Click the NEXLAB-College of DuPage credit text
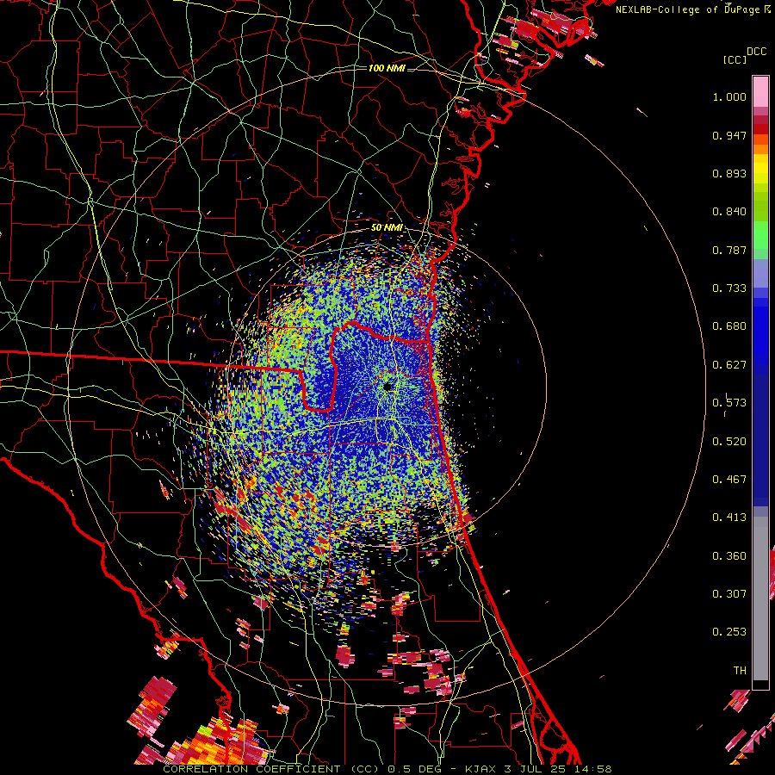The height and width of the screenshot is (775, 775). click(x=692, y=9)
